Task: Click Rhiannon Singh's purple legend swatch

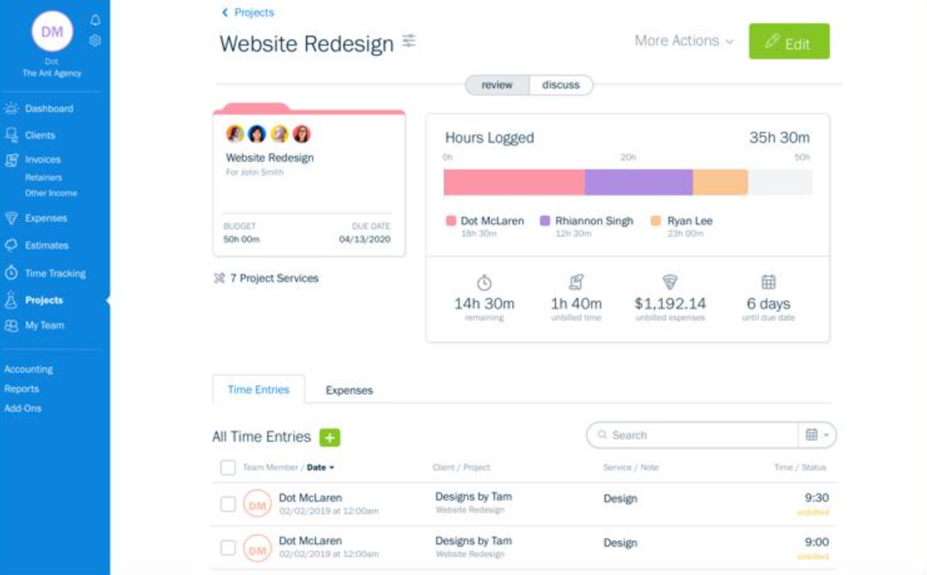Action: [545, 221]
